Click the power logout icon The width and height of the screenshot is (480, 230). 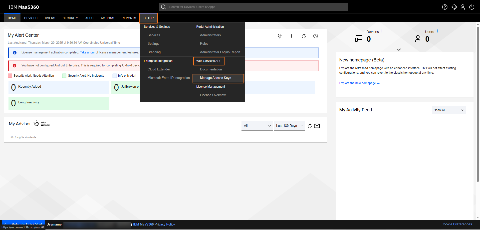point(472,7)
